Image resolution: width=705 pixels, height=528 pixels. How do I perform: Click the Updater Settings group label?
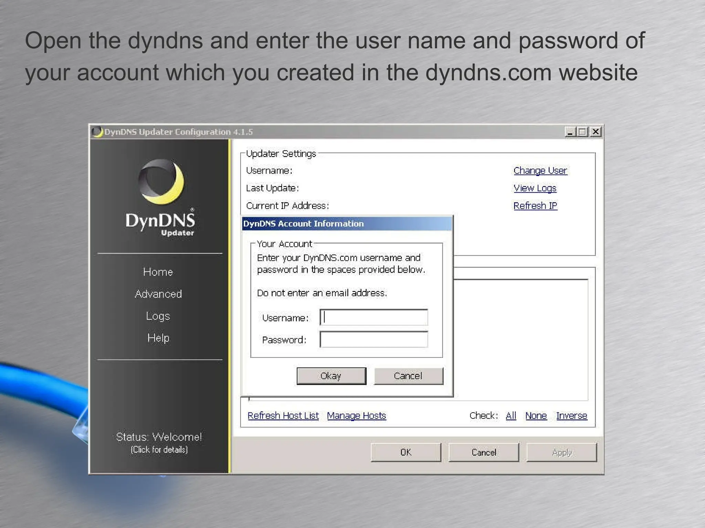click(x=281, y=153)
